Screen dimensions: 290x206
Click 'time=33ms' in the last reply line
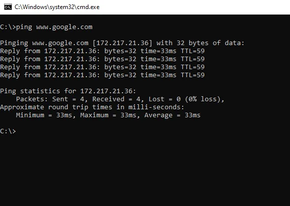(159, 75)
